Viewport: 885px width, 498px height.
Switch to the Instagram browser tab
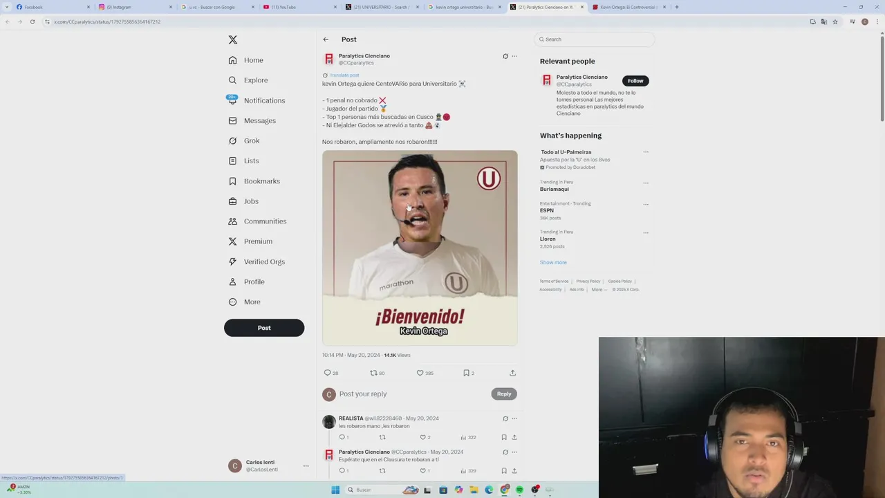point(136,7)
